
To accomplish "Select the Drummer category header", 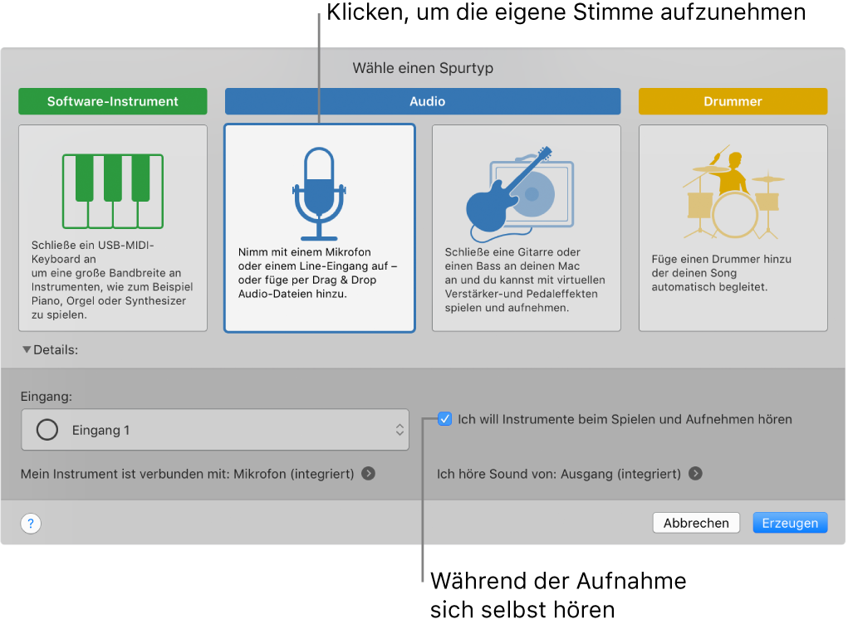I will (732, 100).
